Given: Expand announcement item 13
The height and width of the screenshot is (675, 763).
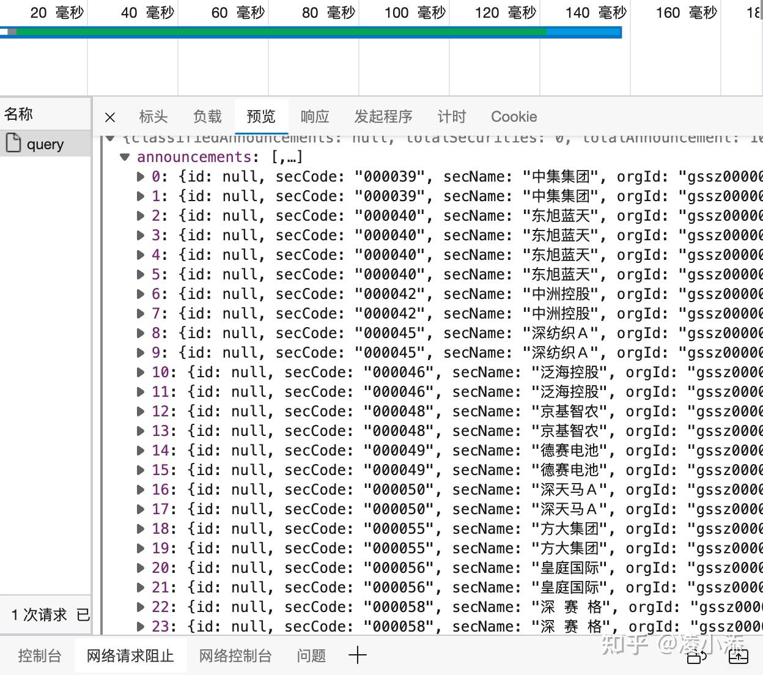Looking at the screenshot, I should click(141, 431).
